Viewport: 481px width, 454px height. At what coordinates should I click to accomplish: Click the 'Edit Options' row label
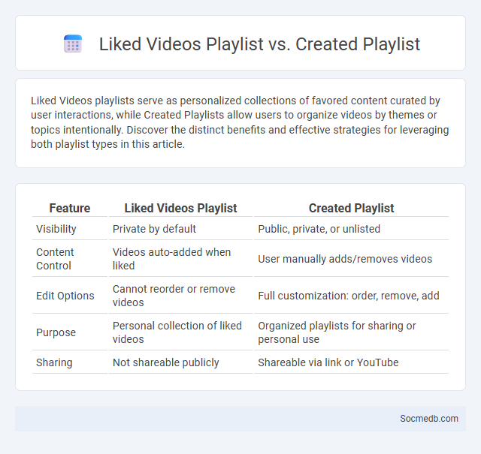[65, 296]
